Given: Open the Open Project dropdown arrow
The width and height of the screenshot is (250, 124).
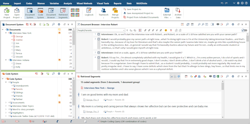Looking at the screenshot, I should pos(21,18).
